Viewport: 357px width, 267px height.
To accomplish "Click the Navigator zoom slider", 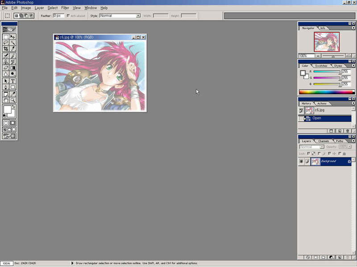I will (x=333, y=56).
